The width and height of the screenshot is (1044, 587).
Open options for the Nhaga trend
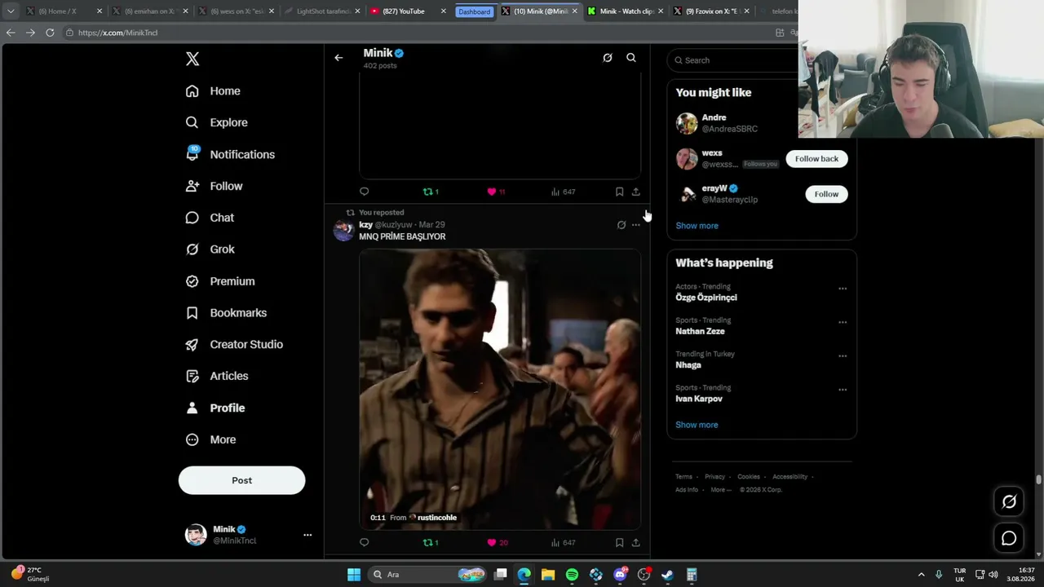coord(843,356)
